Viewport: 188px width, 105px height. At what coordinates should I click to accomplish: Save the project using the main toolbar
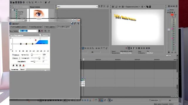[x=16, y=2]
